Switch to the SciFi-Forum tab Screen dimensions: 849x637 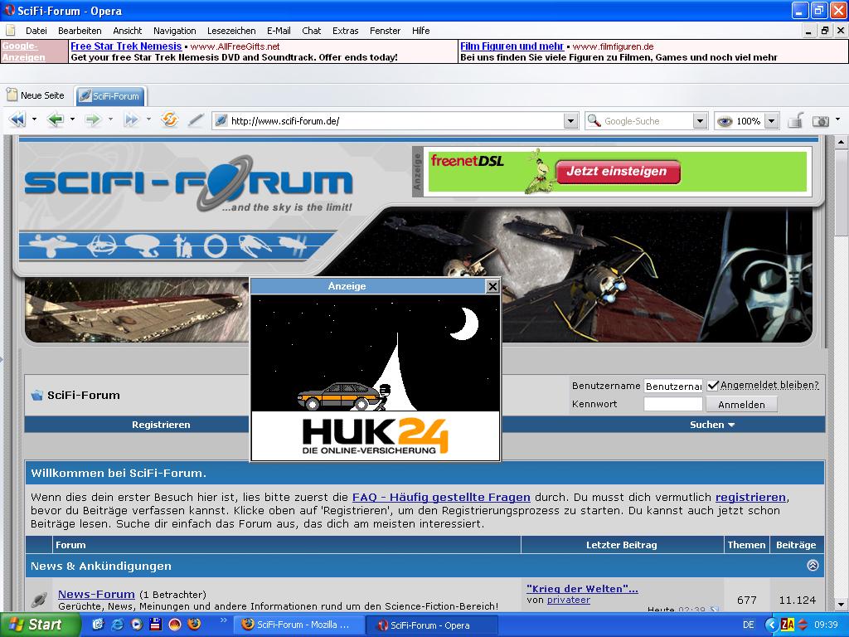click(x=110, y=96)
